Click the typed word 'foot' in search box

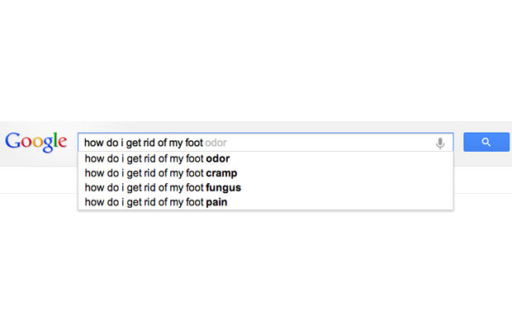(x=194, y=143)
